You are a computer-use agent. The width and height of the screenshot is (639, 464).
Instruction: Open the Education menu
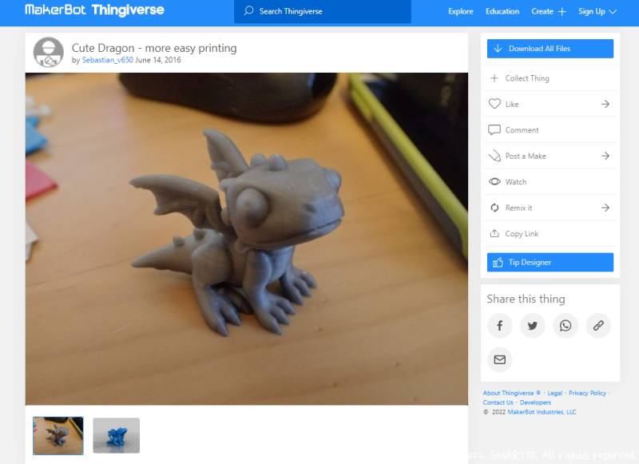[x=502, y=11]
